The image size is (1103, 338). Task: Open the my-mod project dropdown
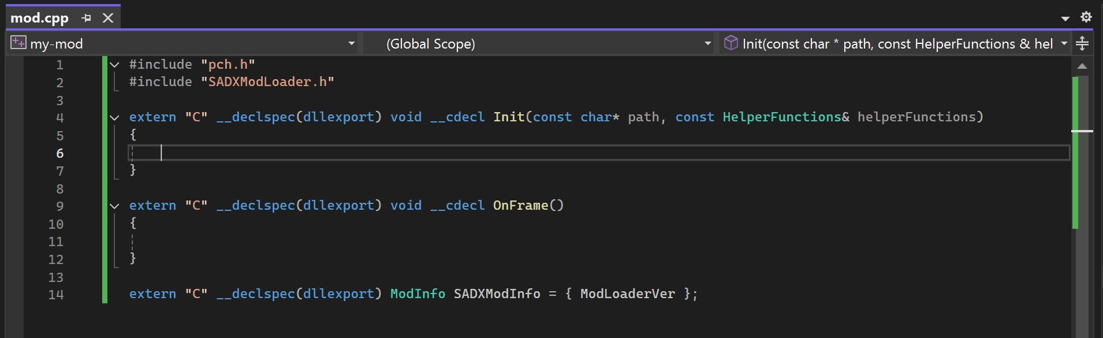pos(351,44)
